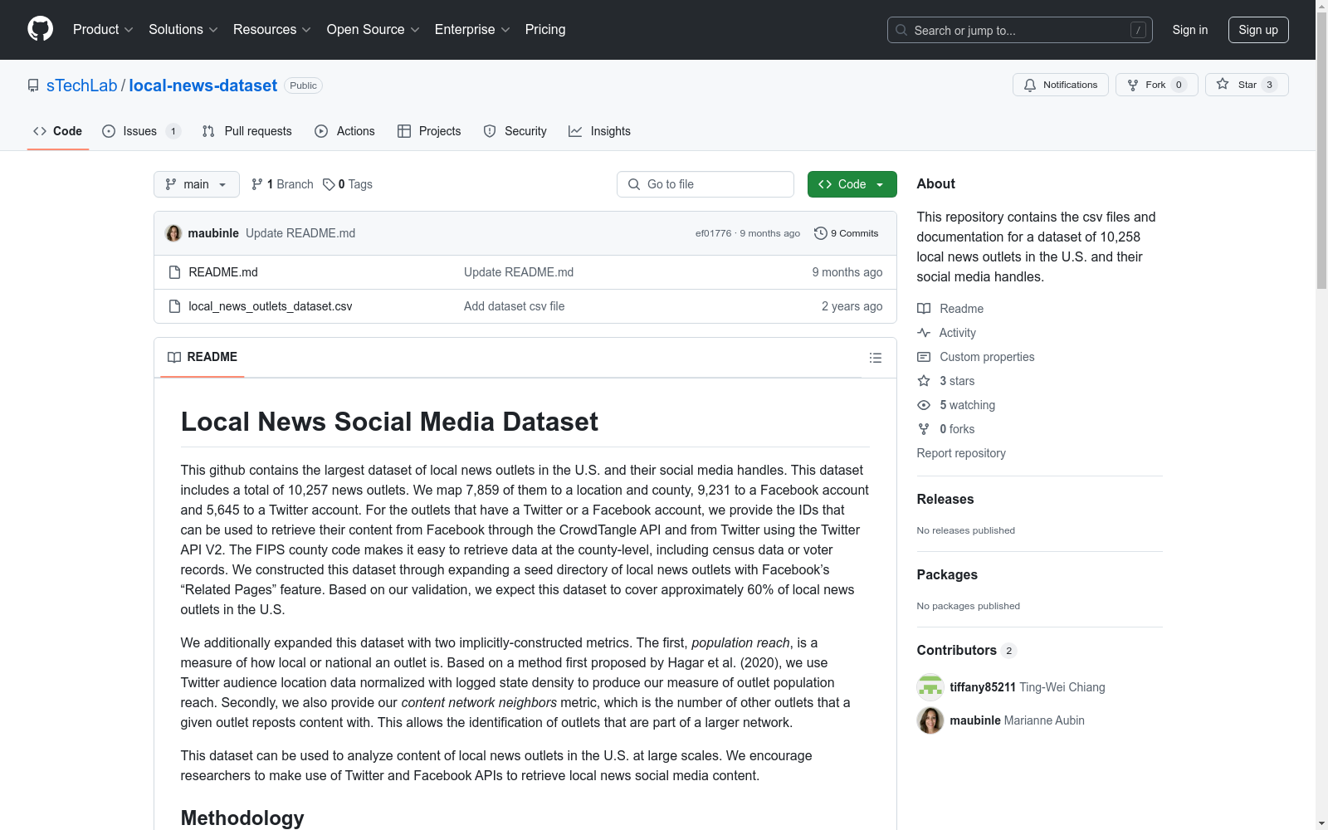Viewport: 1328px width, 830px height.
Task: Click the Readme book icon in About
Action: tap(924, 309)
